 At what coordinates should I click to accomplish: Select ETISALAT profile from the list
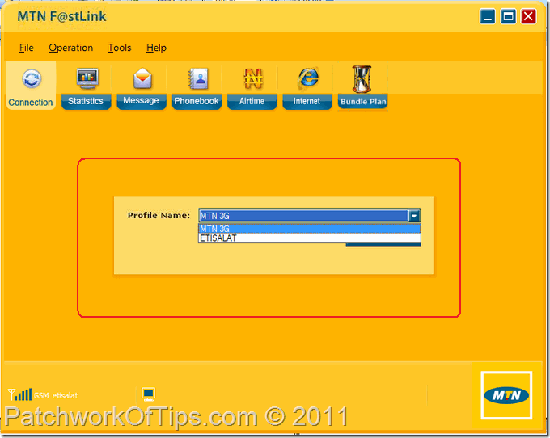click(x=310, y=238)
